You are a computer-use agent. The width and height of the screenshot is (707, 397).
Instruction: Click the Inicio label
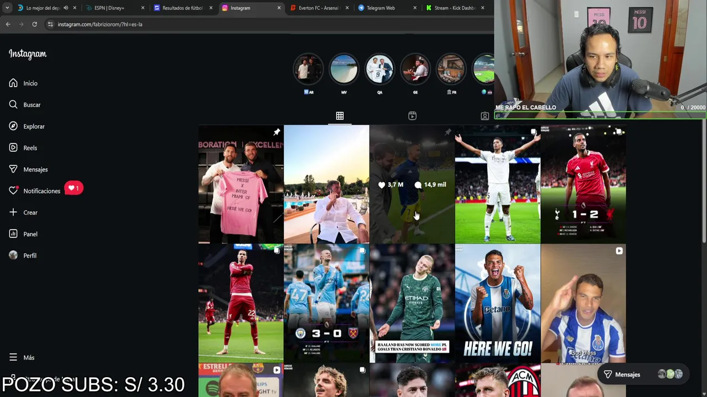point(30,83)
